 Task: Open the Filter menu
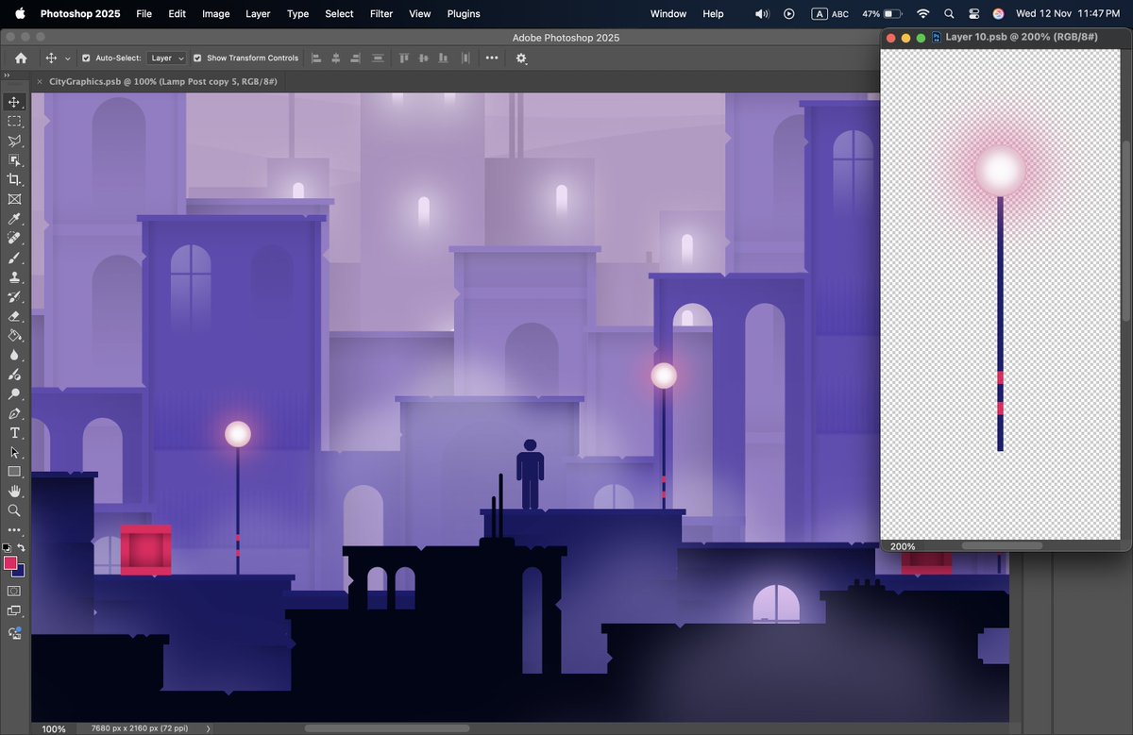coord(381,13)
